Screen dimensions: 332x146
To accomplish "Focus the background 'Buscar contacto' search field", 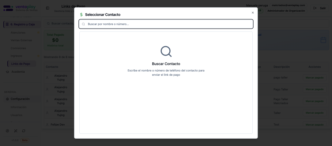I will 59,24.
